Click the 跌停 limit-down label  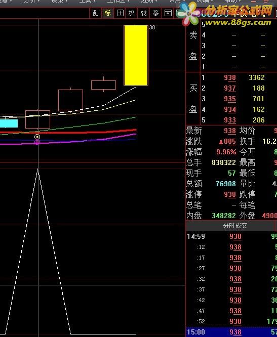click(x=247, y=194)
